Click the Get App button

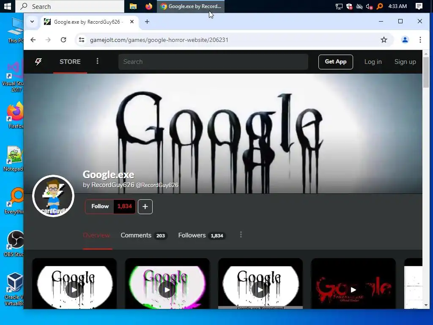point(335,62)
